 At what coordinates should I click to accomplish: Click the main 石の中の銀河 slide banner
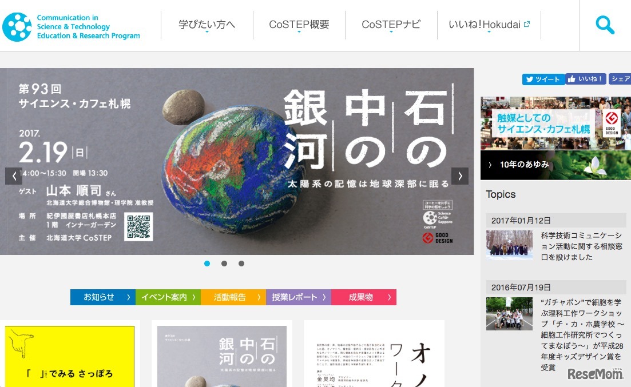point(237,161)
